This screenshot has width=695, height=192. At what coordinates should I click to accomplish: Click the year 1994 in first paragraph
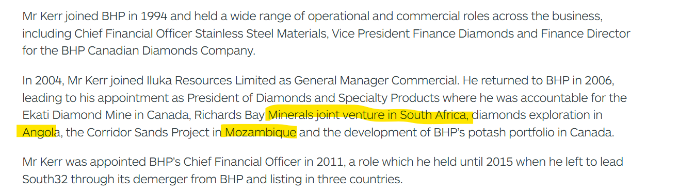click(154, 16)
